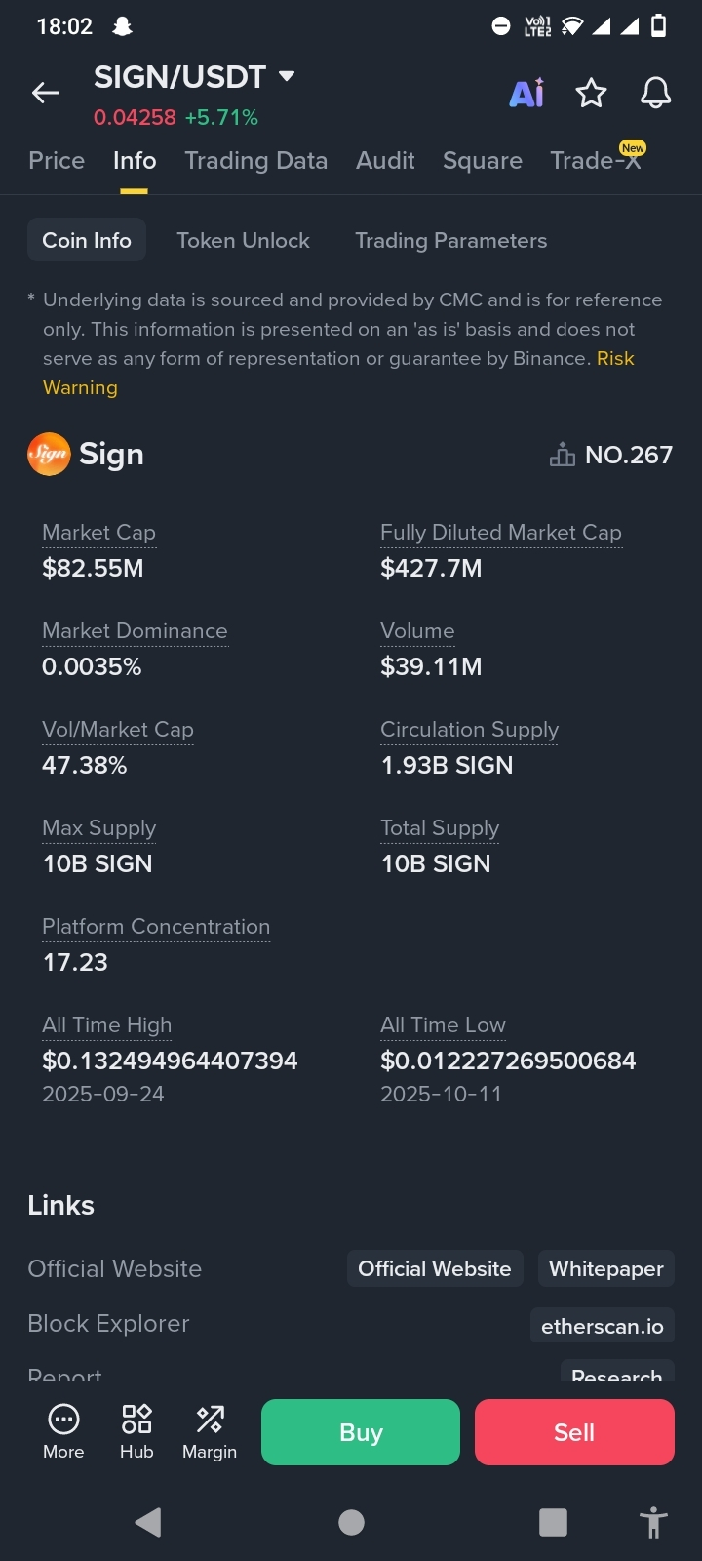Switch to the Trading Data tab

[256, 160]
